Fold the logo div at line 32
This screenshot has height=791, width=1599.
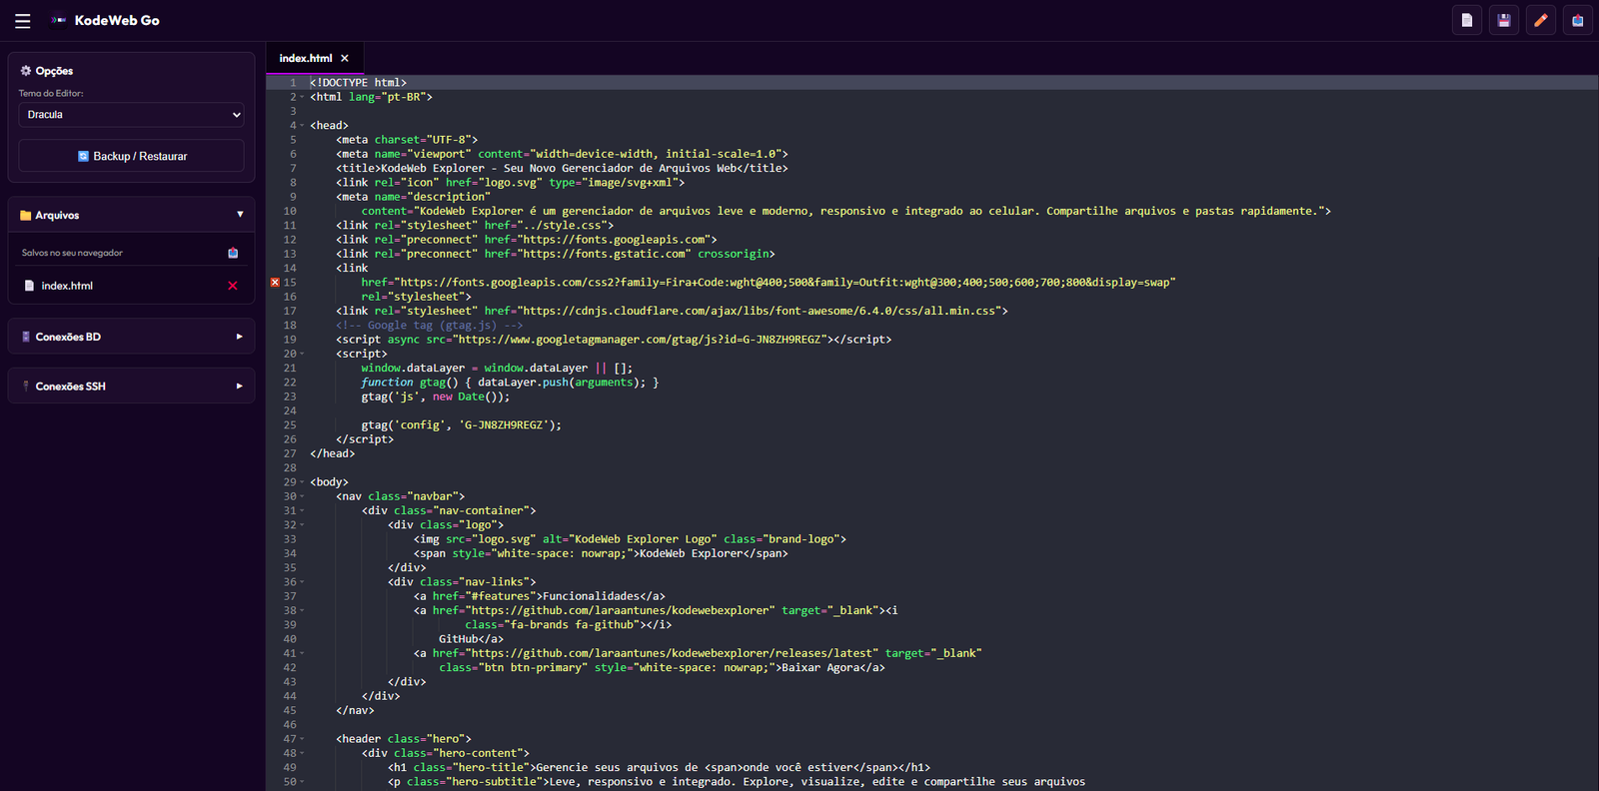pos(302,525)
